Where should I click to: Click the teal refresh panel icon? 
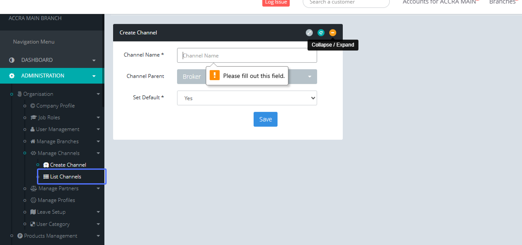pyautogui.click(x=321, y=33)
